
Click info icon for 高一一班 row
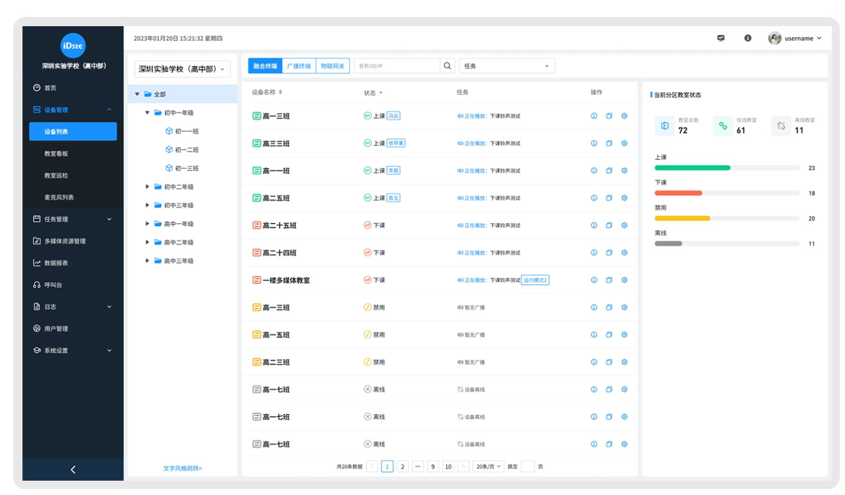click(594, 171)
